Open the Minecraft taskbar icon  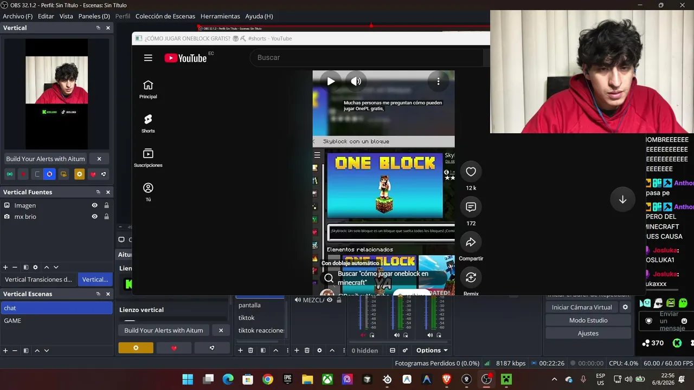point(506,379)
